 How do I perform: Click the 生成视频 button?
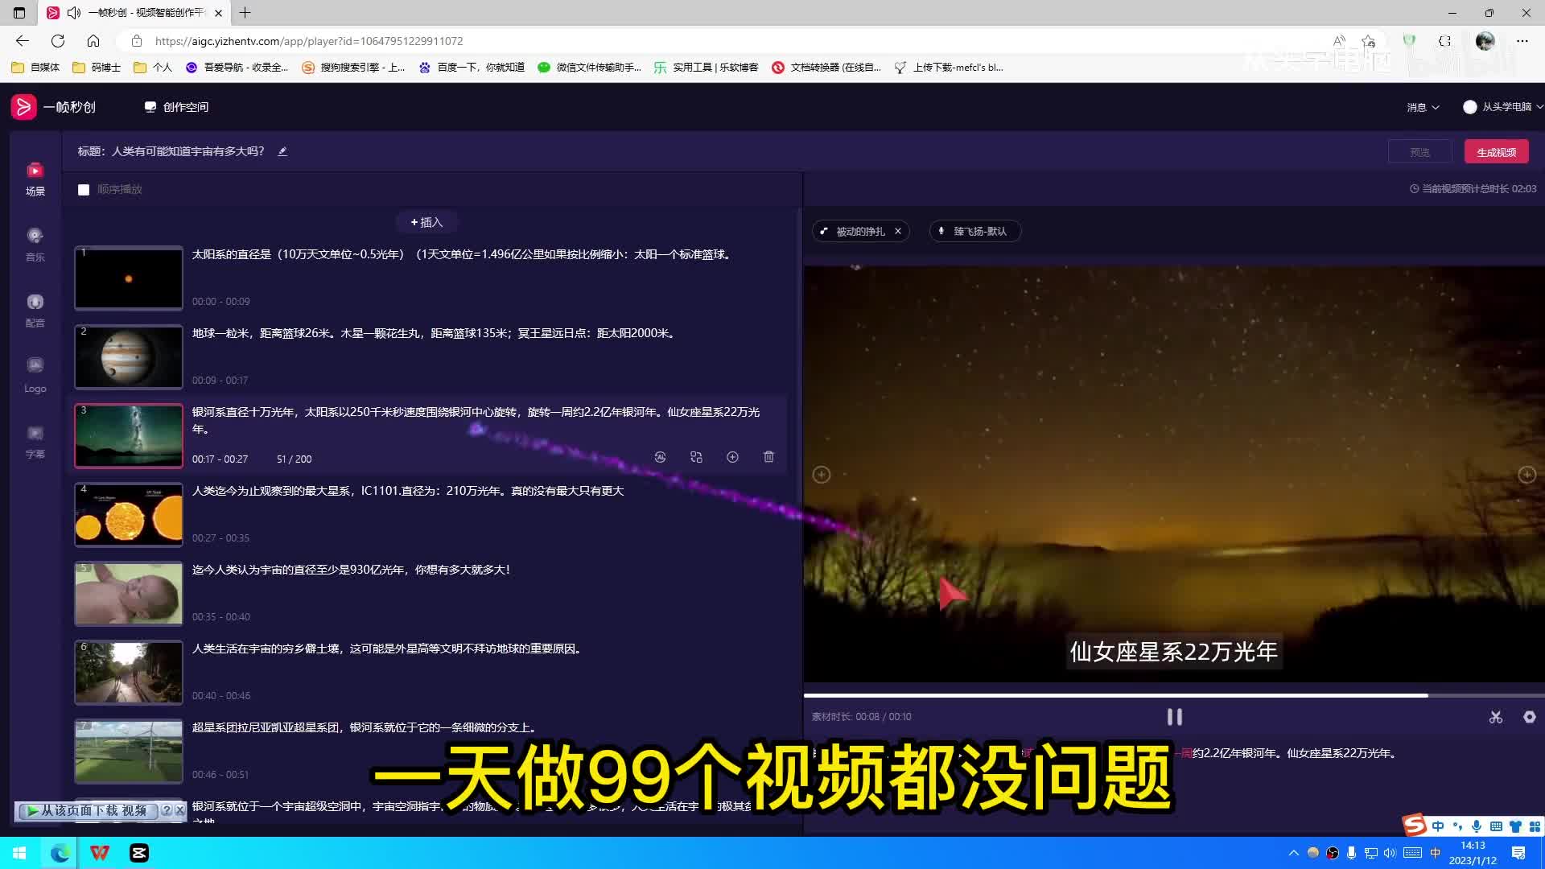pos(1496,152)
